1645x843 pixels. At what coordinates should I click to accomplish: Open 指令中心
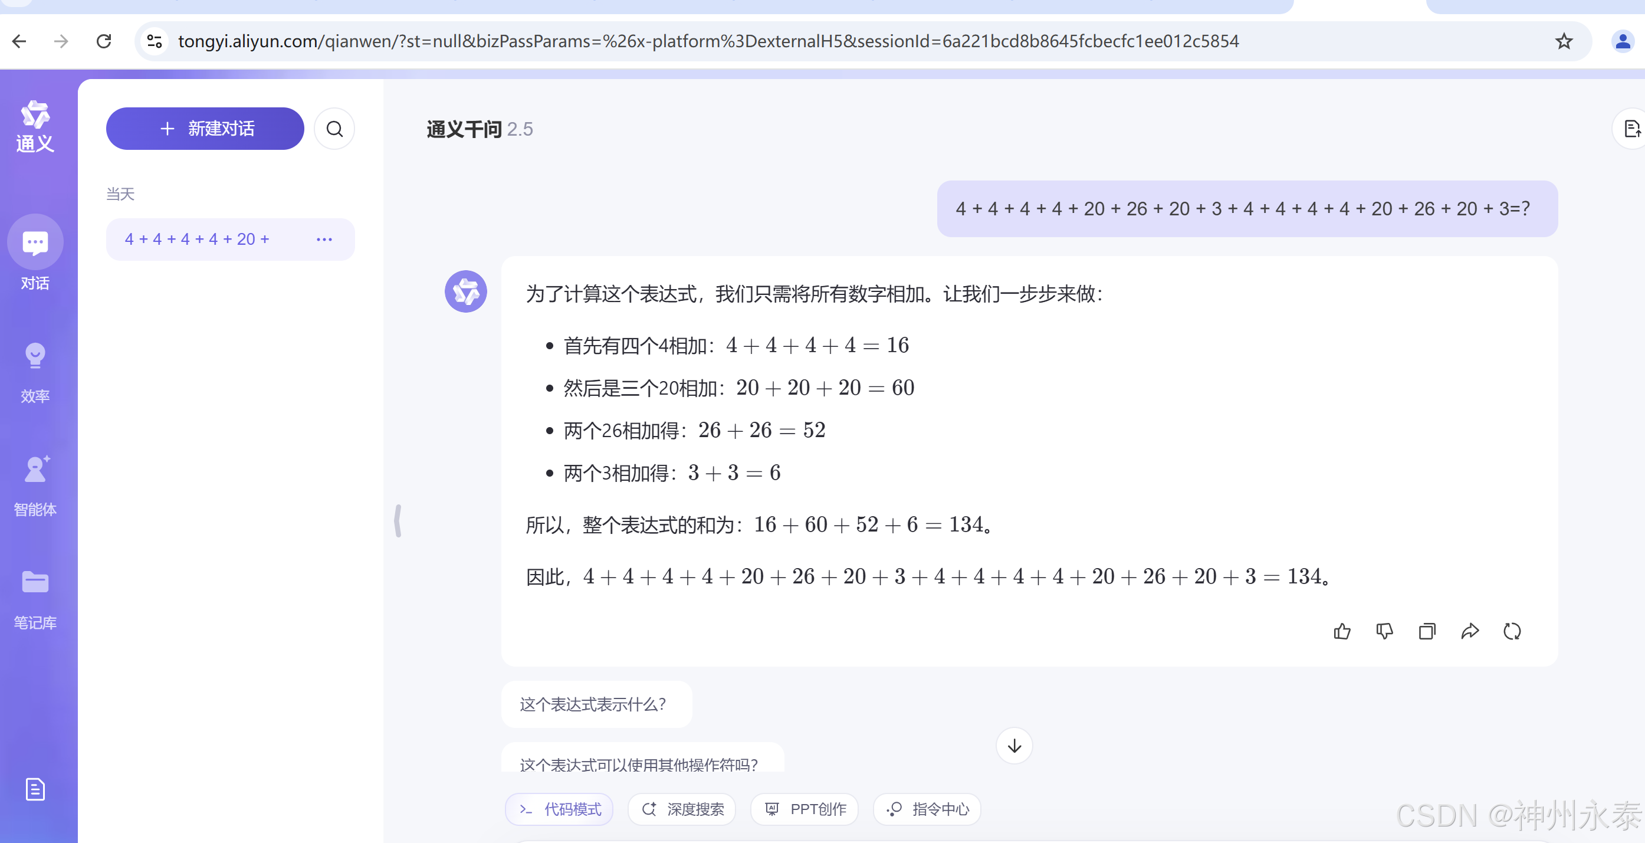click(927, 809)
